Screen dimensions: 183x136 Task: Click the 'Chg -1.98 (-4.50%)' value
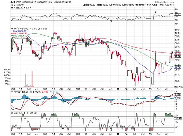coord(162,5)
